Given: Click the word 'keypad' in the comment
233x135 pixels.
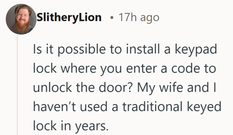Looking at the screenshot, I should coord(196,50).
